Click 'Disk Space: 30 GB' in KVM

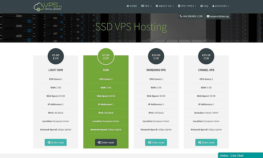coord(106,96)
